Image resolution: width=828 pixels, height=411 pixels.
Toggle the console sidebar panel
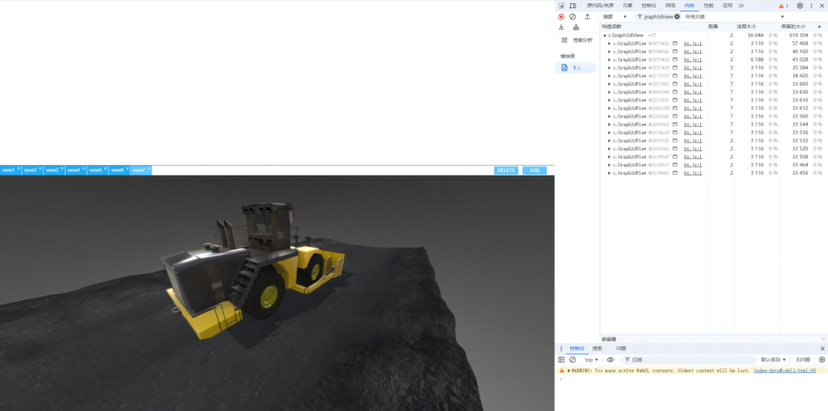(x=561, y=359)
